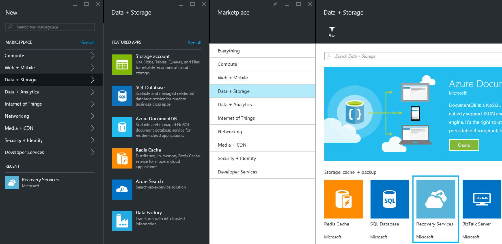The height and width of the screenshot is (244, 502).
Task: Minimize the New blade
Action: pyautogui.click(x=75, y=5)
